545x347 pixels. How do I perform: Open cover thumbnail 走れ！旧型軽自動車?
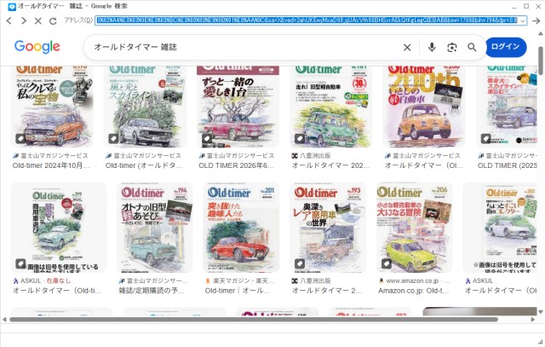(331, 107)
